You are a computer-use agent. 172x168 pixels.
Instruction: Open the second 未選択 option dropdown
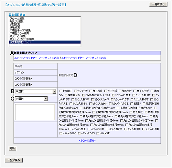[31, 99]
